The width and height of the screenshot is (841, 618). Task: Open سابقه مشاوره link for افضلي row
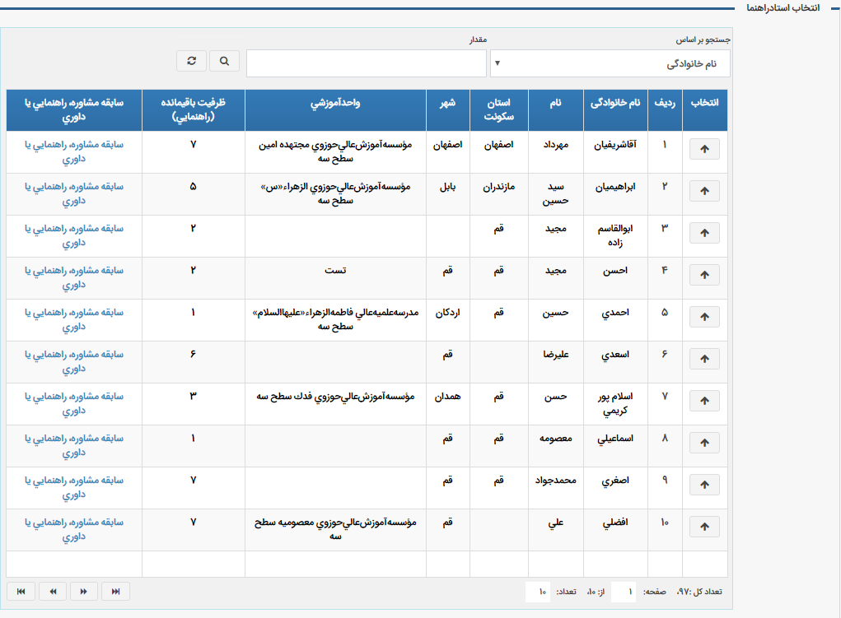point(74,529)
